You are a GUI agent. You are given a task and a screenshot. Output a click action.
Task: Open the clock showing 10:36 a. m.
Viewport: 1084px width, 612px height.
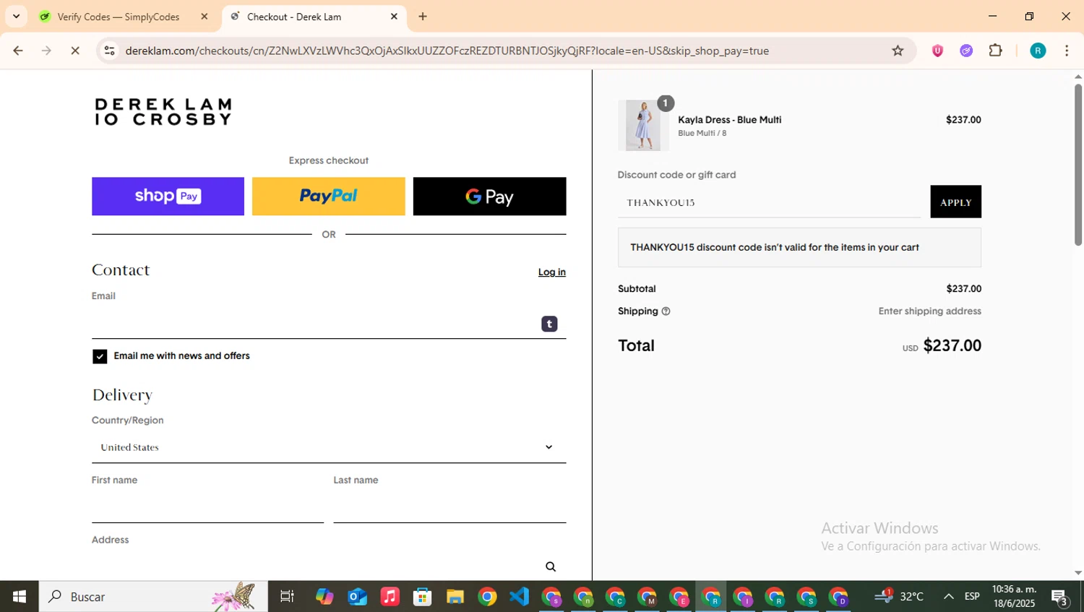[x=1015, y=597]
